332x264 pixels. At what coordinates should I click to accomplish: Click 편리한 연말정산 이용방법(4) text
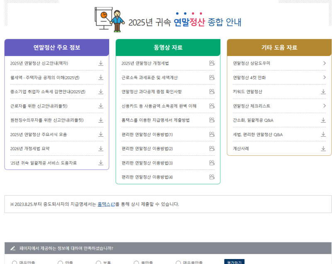(147, 177)
